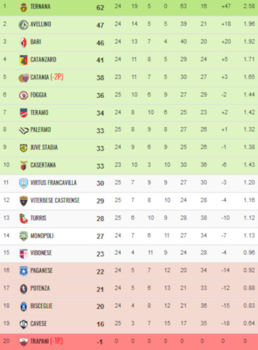Click Ternana's 62 points value

(100, 7)
